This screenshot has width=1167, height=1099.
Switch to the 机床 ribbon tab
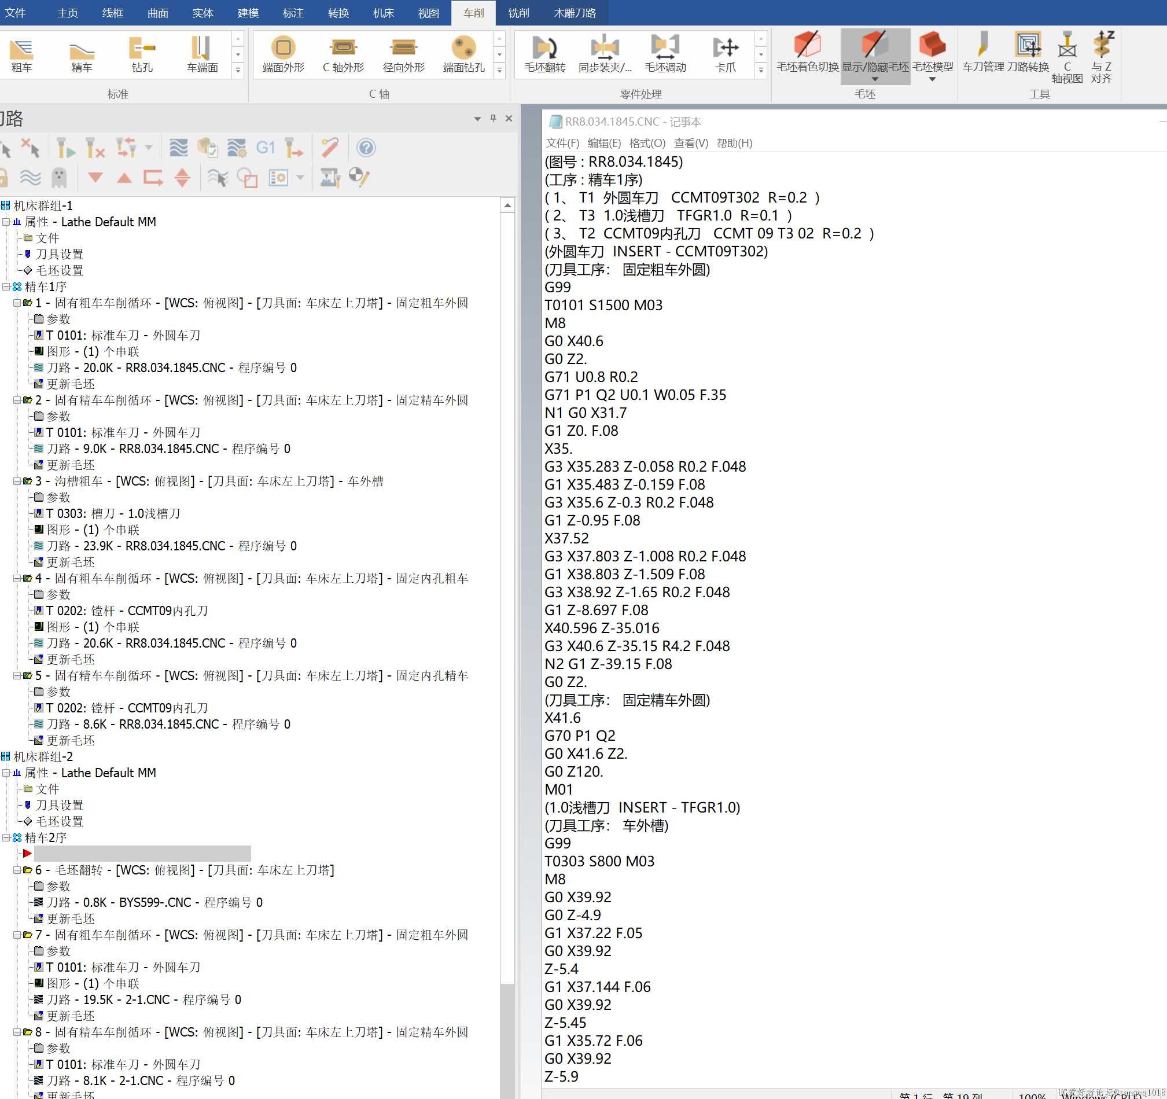click(x=384, y=13)
